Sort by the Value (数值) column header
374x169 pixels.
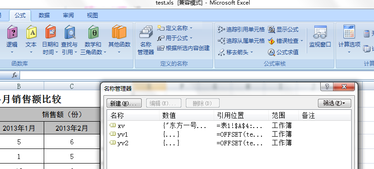tap(186, 116)
